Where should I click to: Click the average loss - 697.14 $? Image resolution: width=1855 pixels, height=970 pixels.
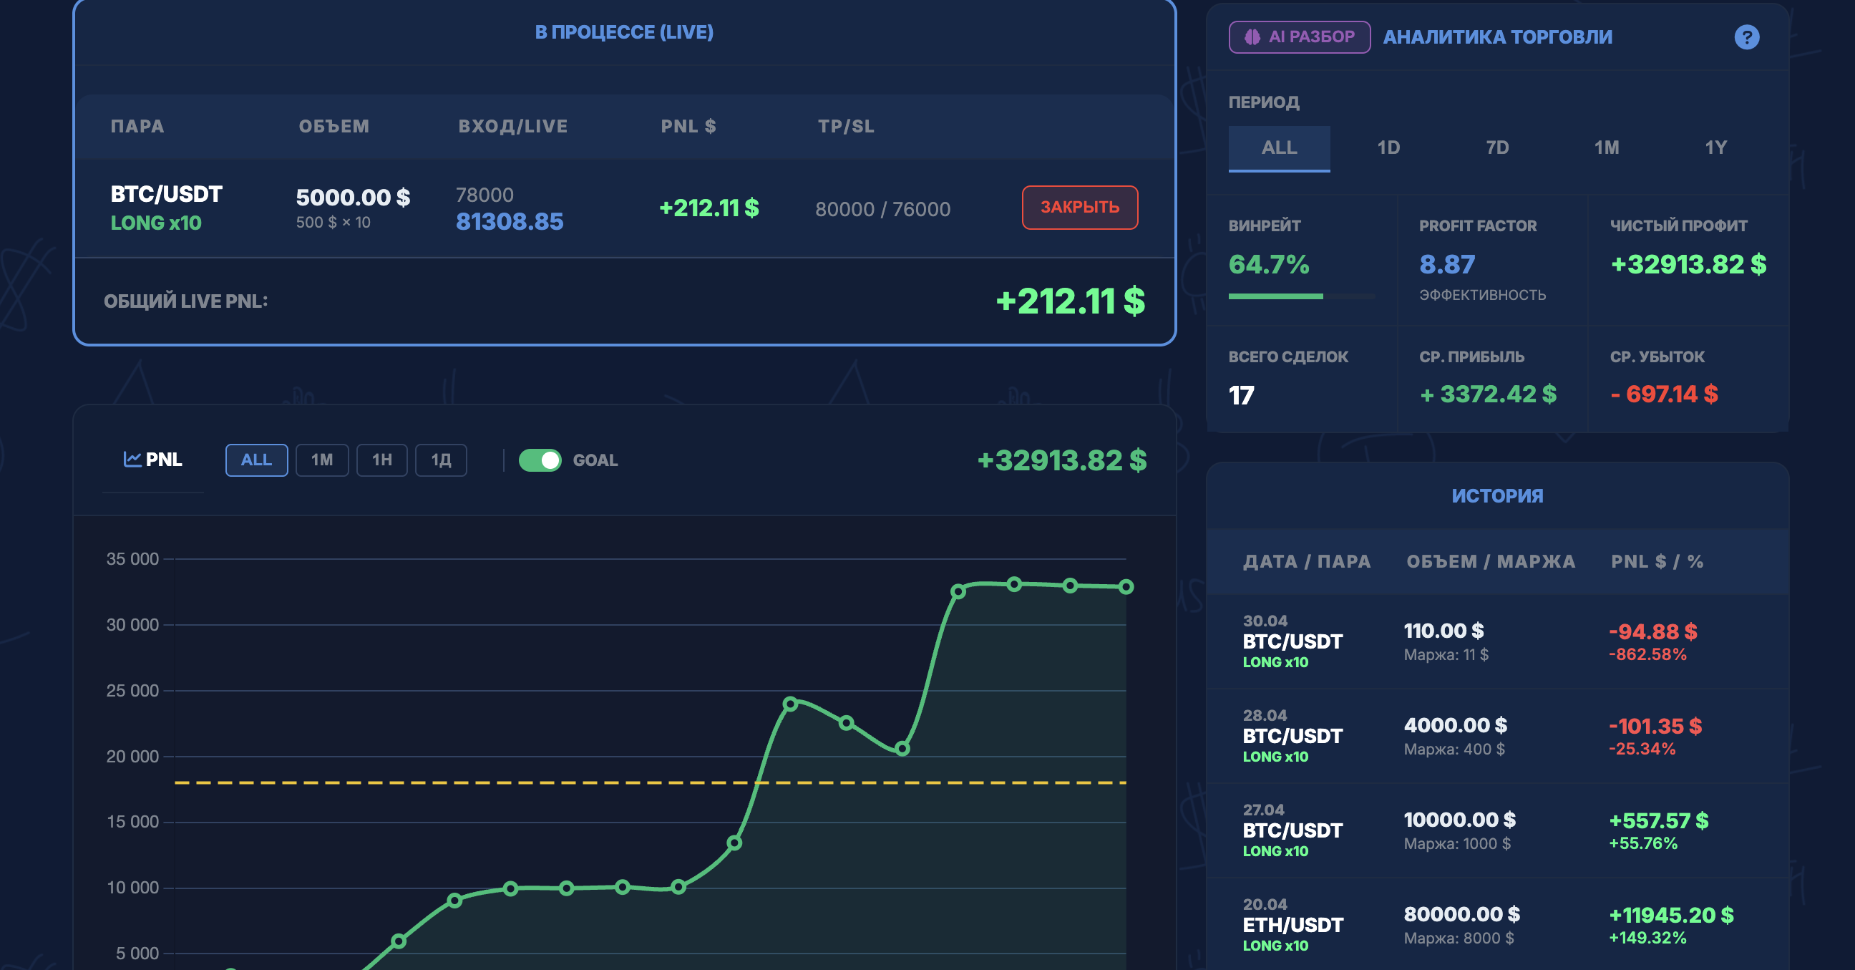click(1664, 394)
